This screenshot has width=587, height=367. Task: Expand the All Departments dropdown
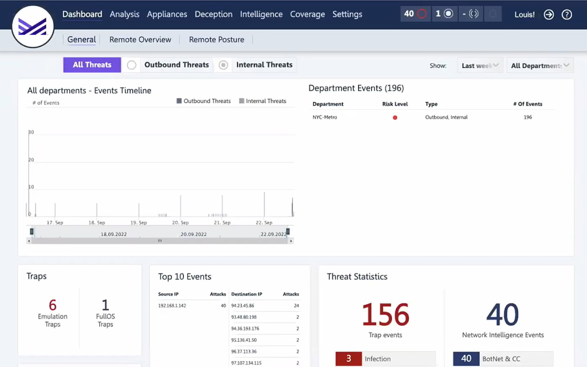pos(540,66)
